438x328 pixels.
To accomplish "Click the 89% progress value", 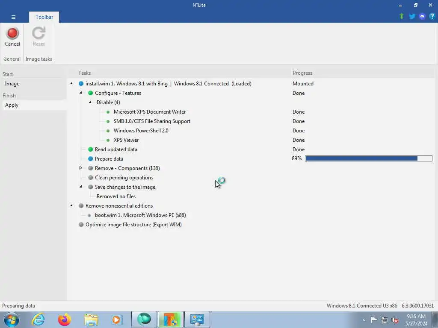I will (297, 158).
